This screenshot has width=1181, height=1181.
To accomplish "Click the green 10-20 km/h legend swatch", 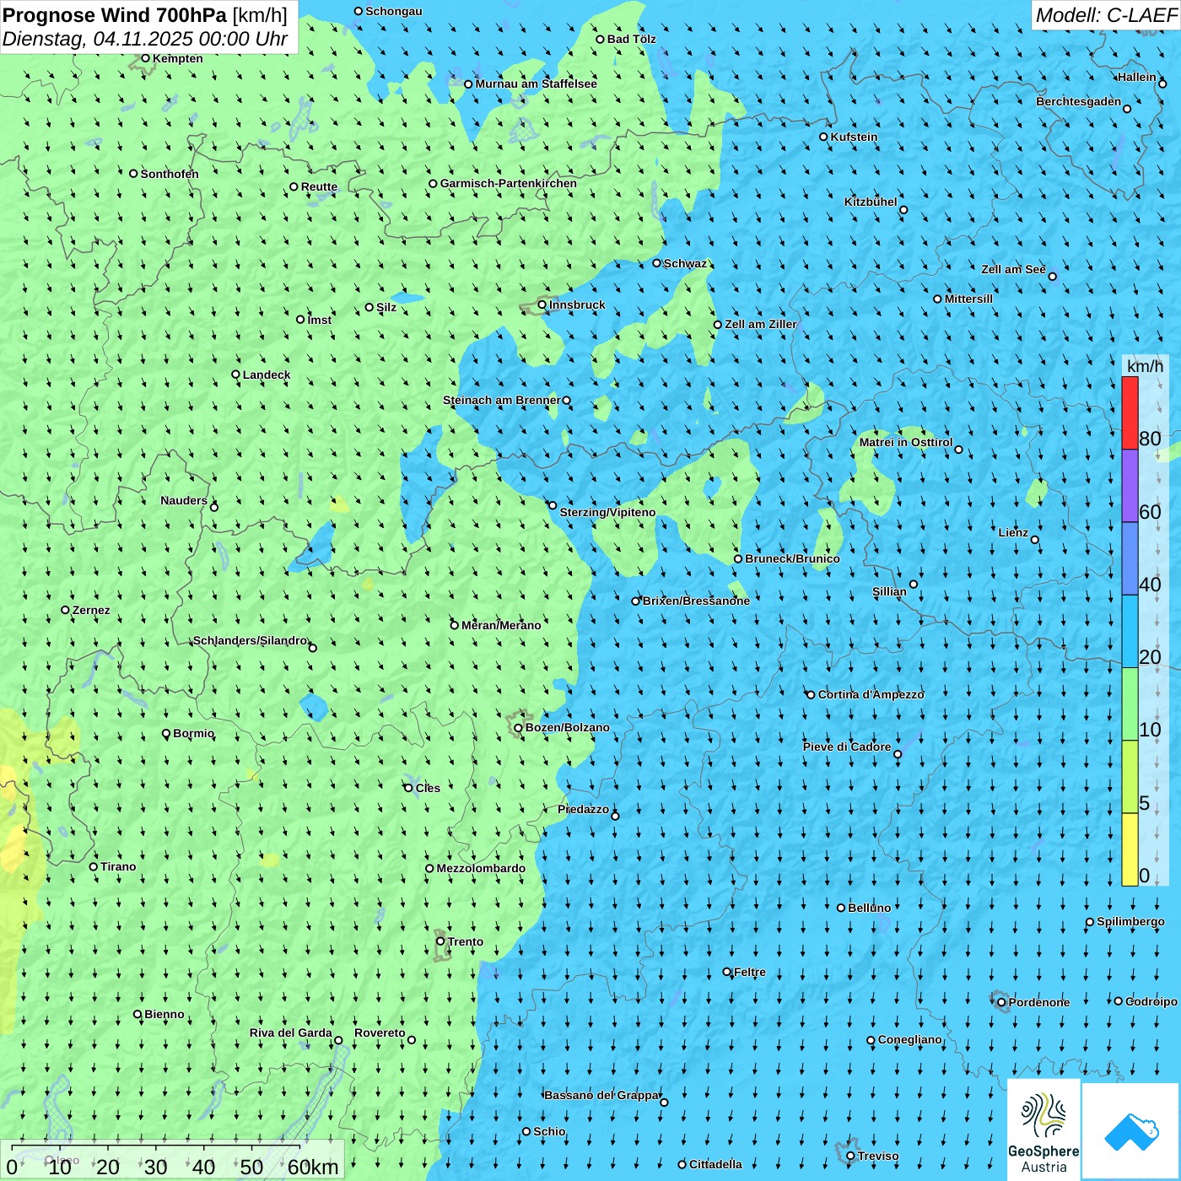I will (1130, 704).
